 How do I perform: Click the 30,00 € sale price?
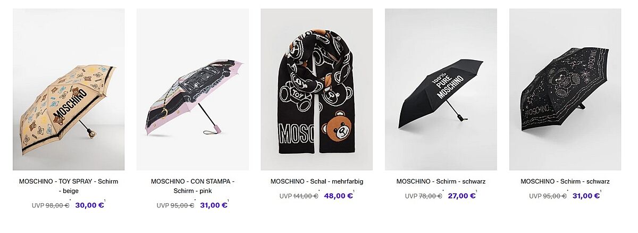89,205
